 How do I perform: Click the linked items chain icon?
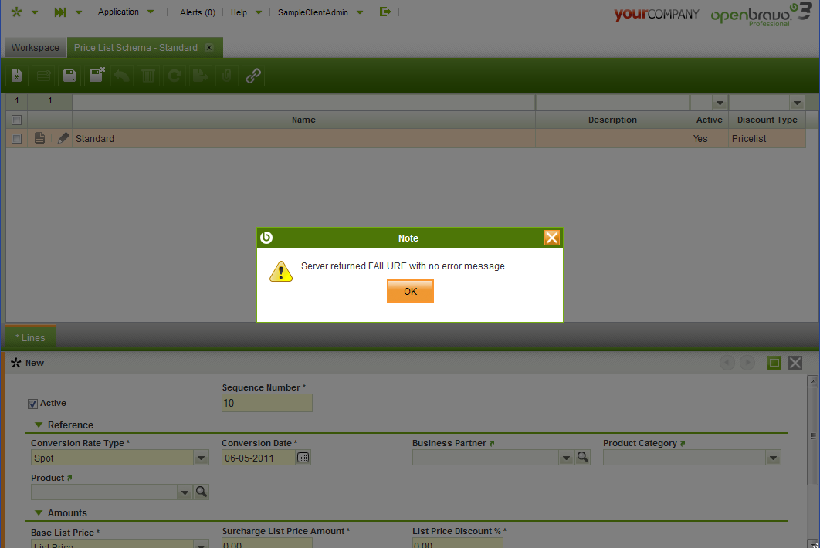click(253, 76)
